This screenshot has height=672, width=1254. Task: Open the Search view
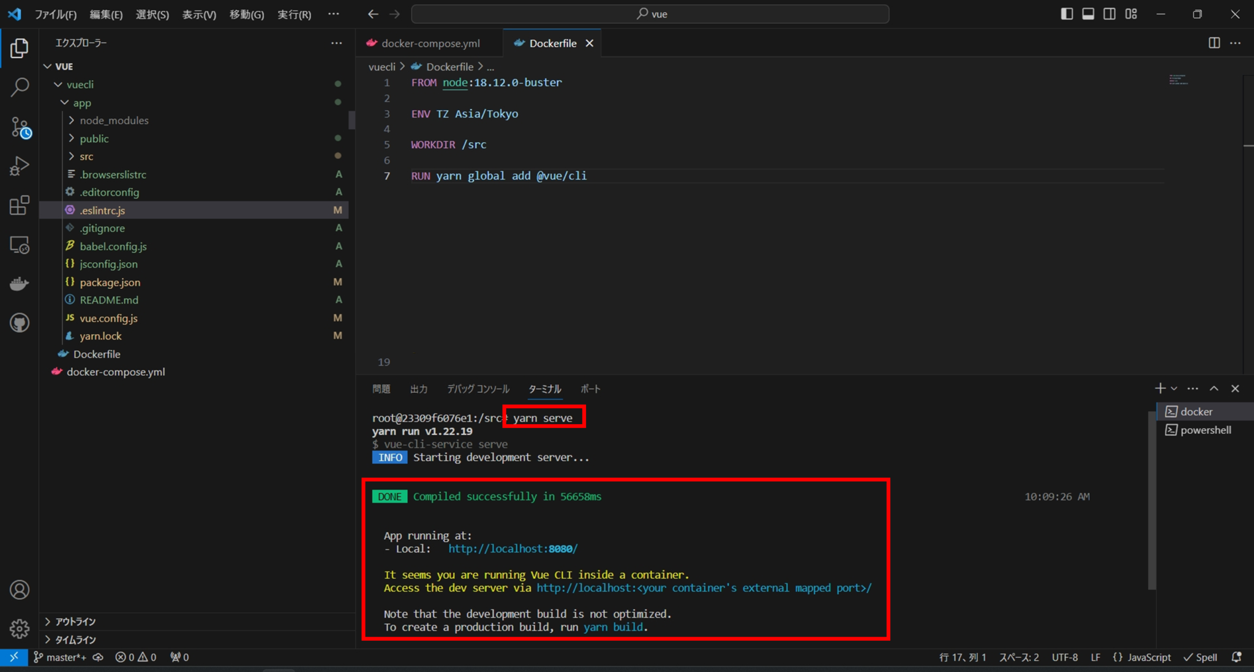(x=19, y=87)
